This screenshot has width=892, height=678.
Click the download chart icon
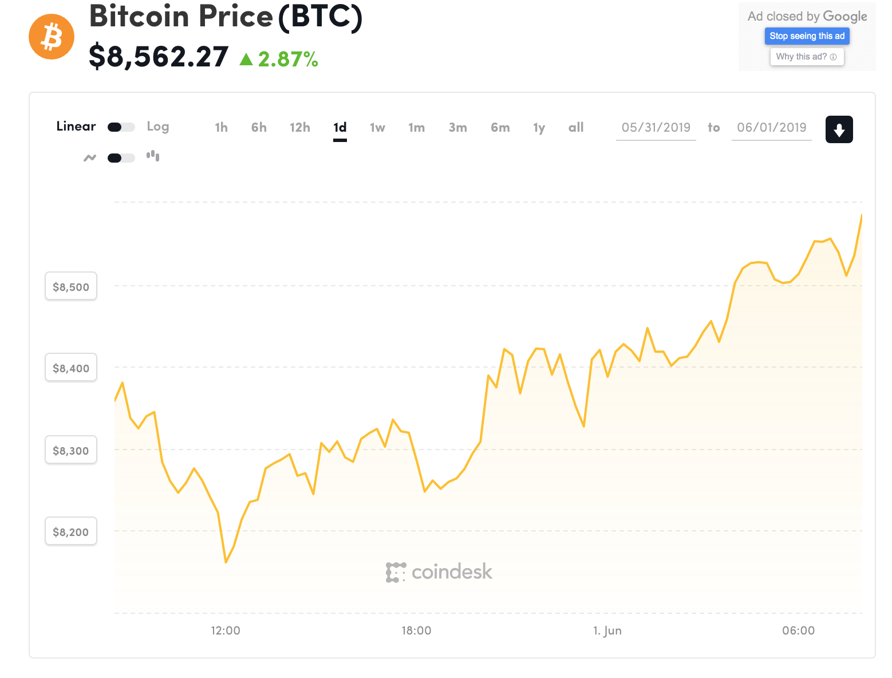[x=839, y=129]
